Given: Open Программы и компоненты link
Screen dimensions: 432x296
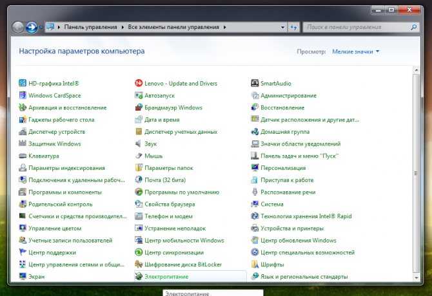Looking at the screenshot, I should 65,192.
